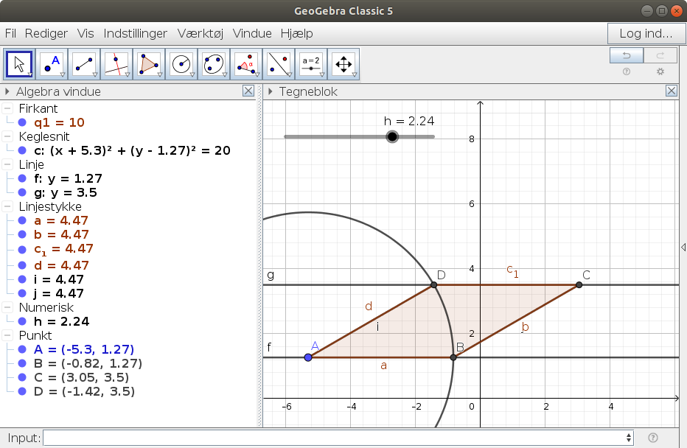Screen dimensions: 687x448
Task: Select the Slider a=2 tool
Action: 311,64
